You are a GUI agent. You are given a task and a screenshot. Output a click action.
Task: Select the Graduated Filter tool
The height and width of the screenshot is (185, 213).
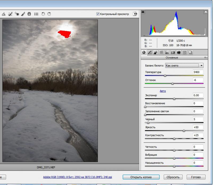[29, 14]
